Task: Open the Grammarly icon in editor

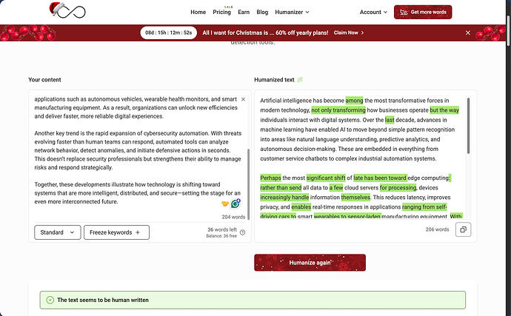Action: pyautogui.click(x=236, y=204)
